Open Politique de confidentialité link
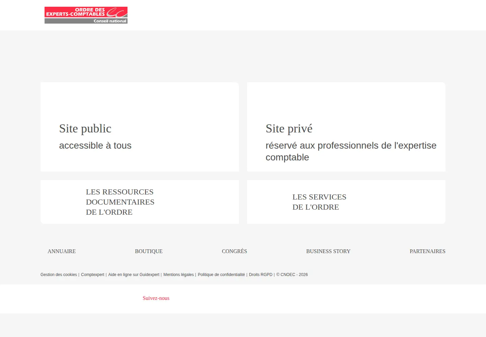Viewport: 486px width, 337px height. click(x=221, y=275)
